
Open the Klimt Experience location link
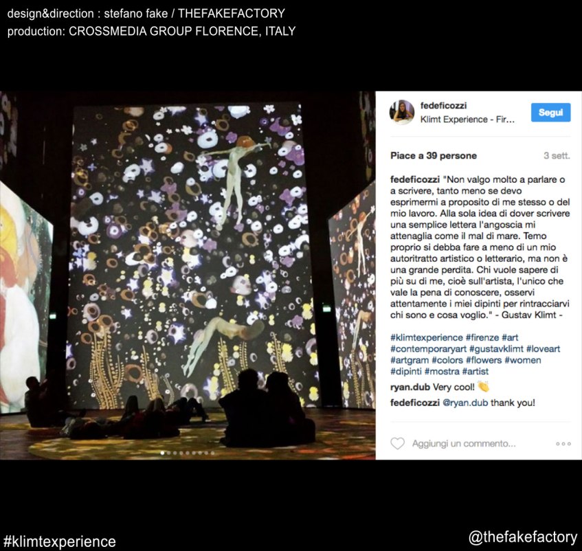(467, 120)
